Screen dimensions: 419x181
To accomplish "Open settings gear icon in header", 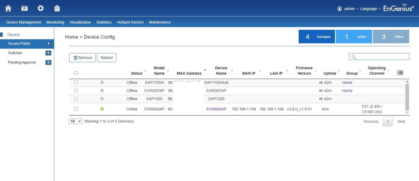I will coord(41,8).
